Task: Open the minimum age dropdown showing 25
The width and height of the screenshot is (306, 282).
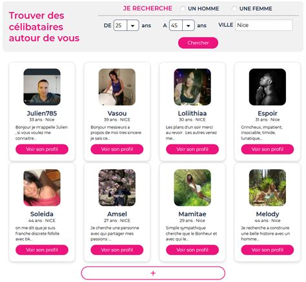Action: [126, 25]
